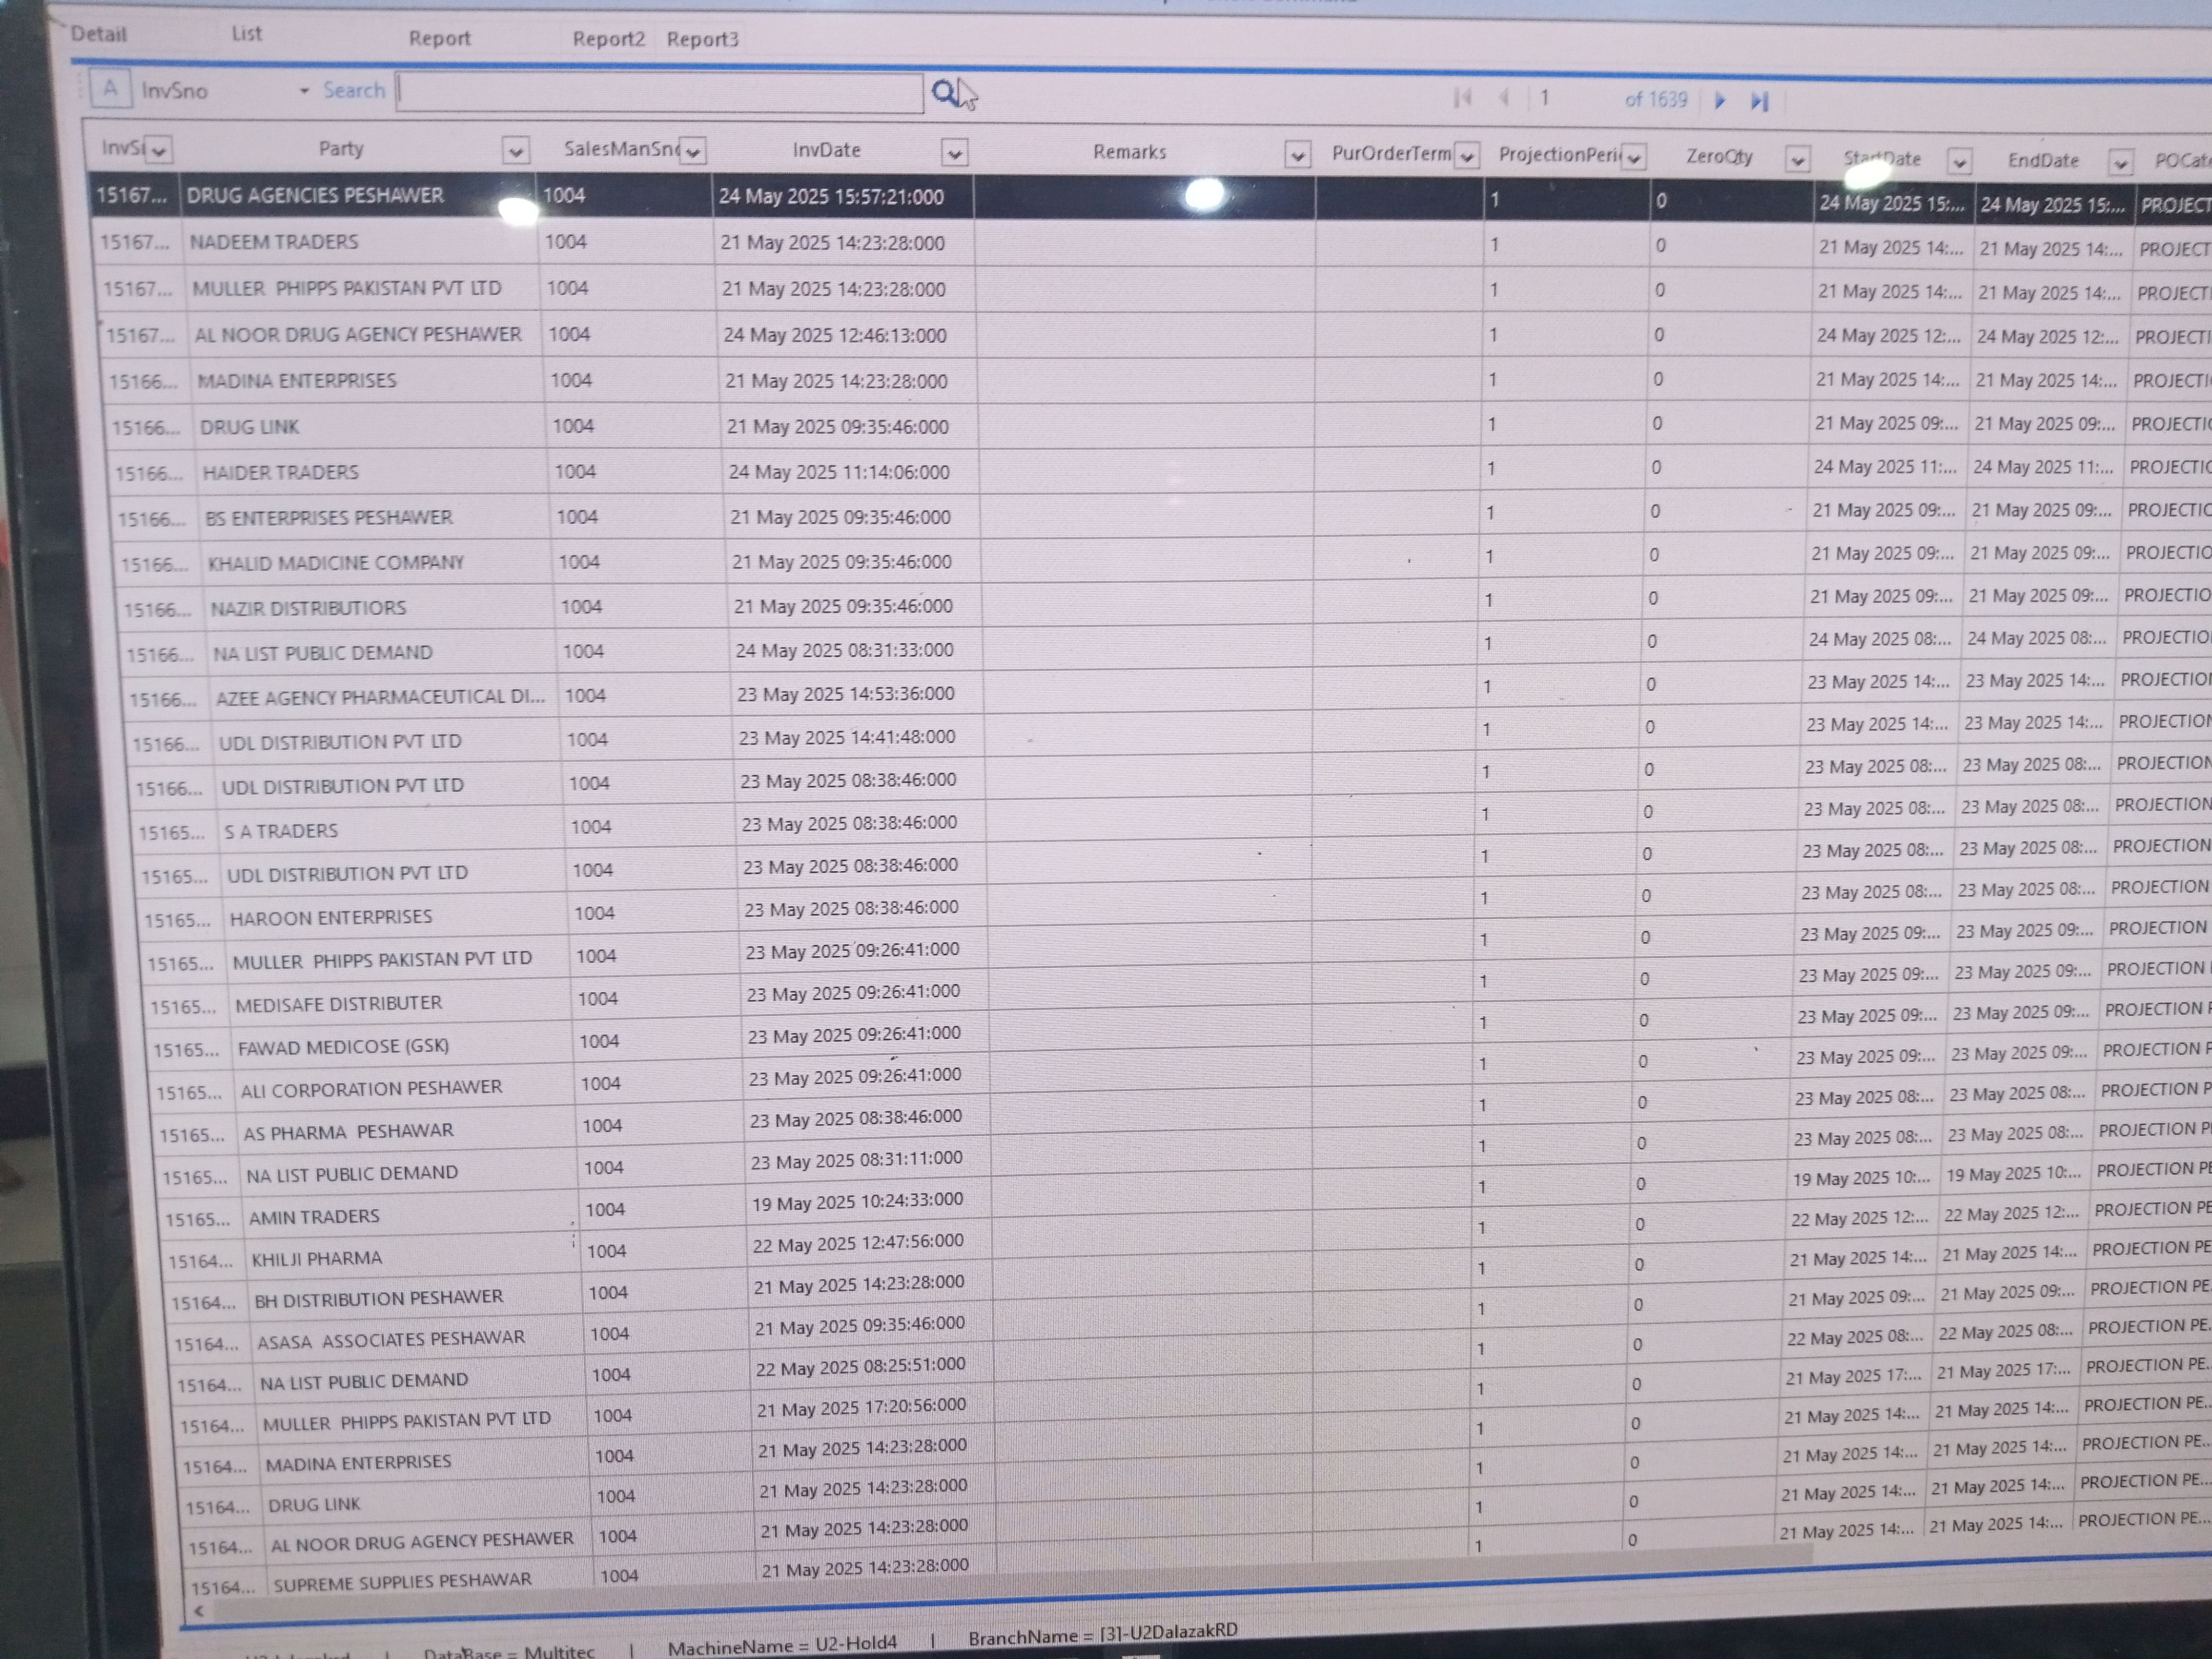Image resolution: width=2212 pixels, height=1659 pixels.
Task: Click the 'A' icon beside InvSno
Action: 110,88
